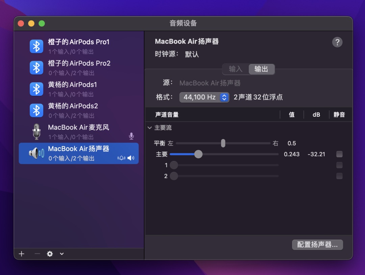Click the 值 column header
Image resolution: width=365 pixels, height=275 pixels.
click(x=292, y=115)
